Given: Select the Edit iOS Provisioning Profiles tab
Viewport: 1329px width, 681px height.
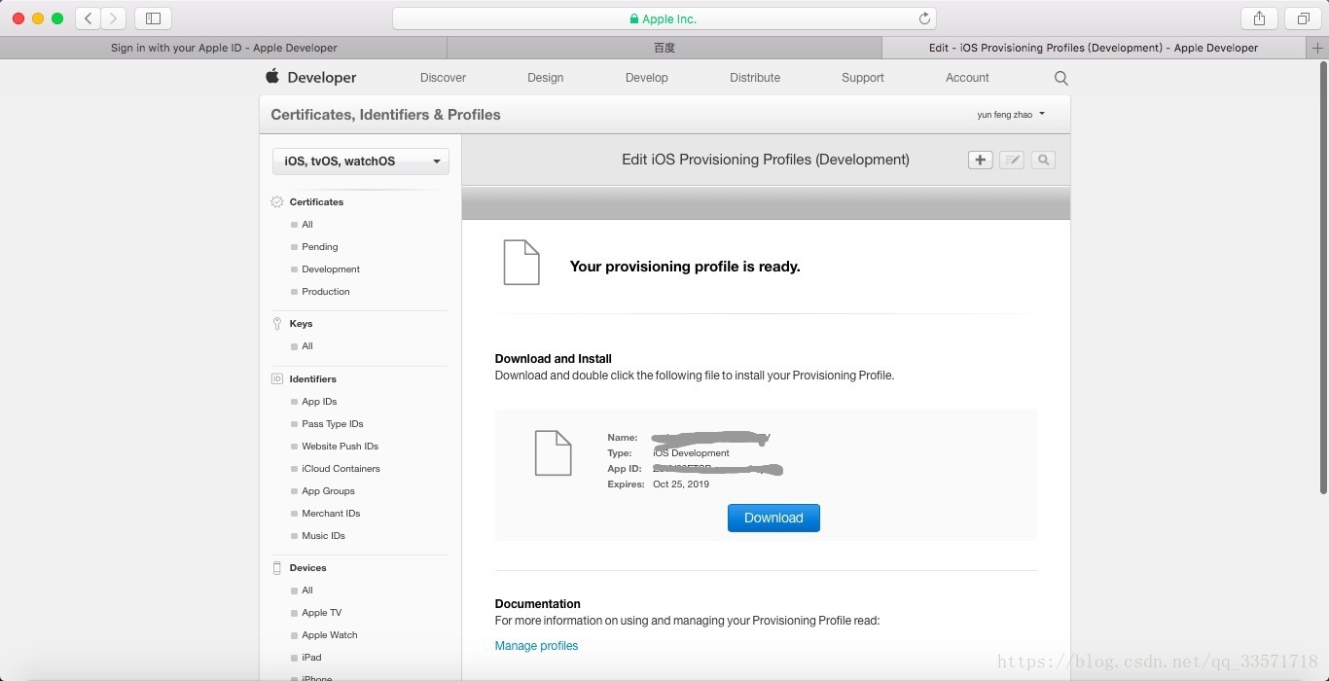Looking at the screenshot, I should pos(1094,48).
